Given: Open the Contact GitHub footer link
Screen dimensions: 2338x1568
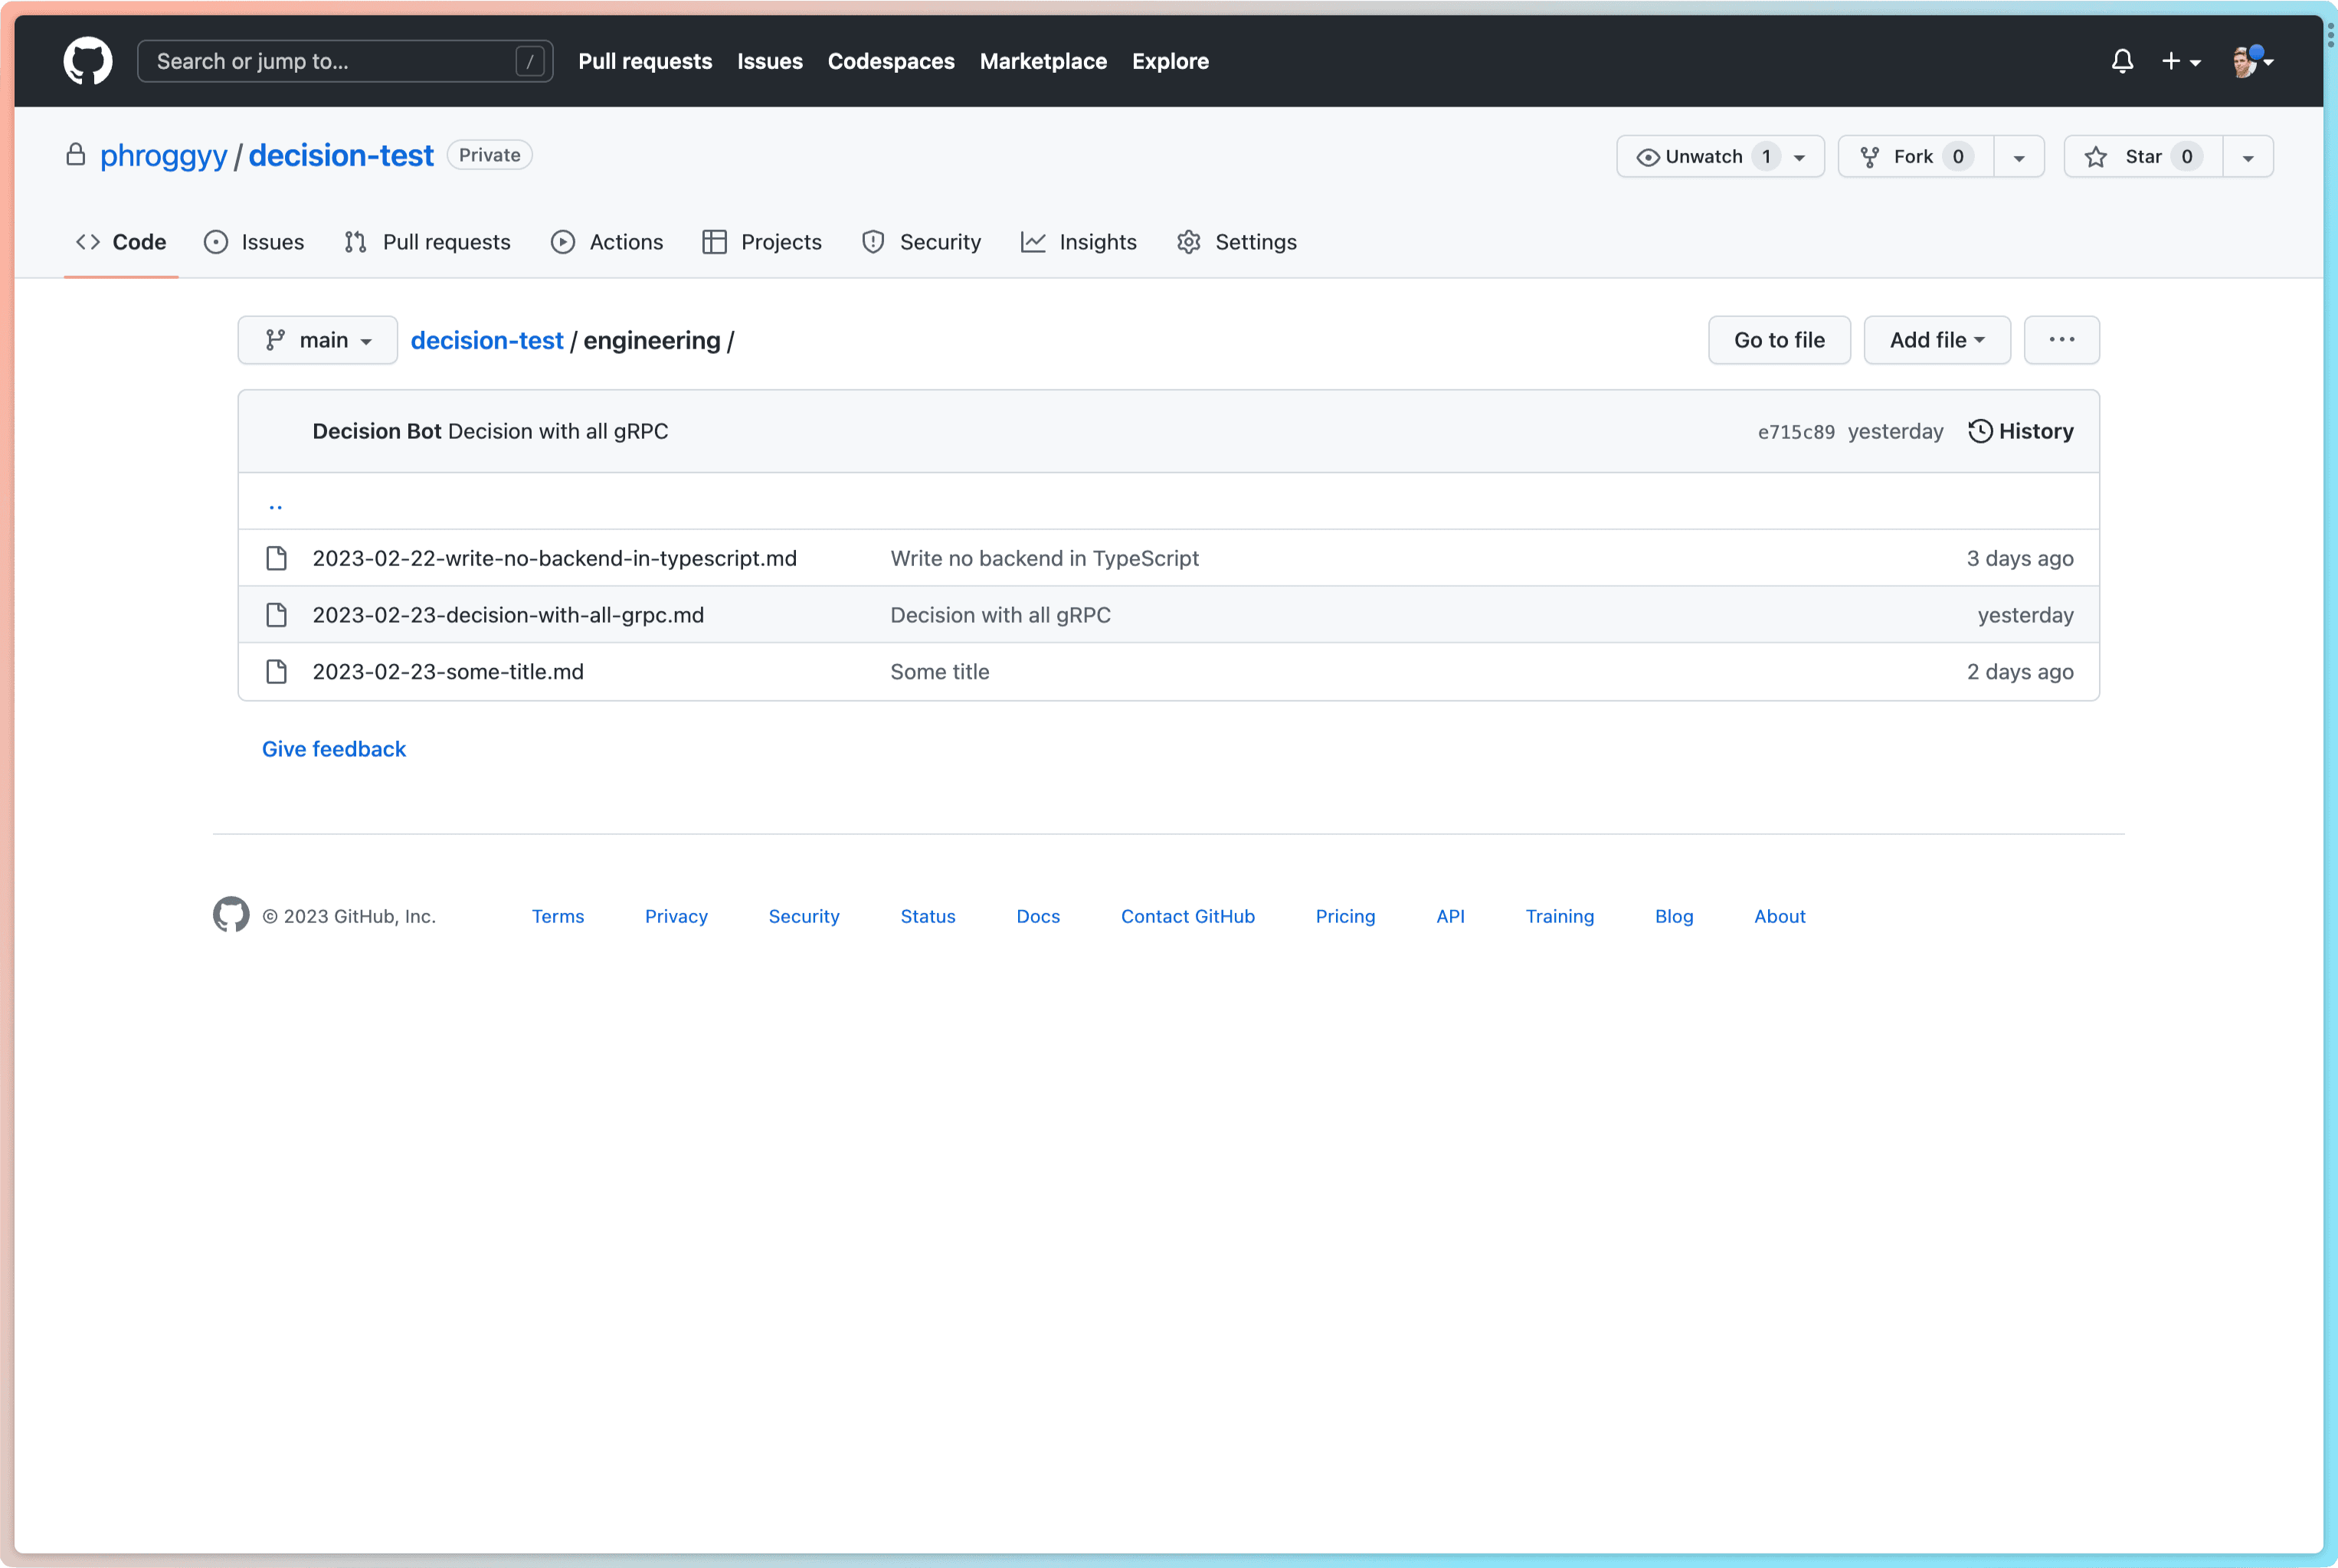Looking at the screenshot, I should tap(1188, 916).
